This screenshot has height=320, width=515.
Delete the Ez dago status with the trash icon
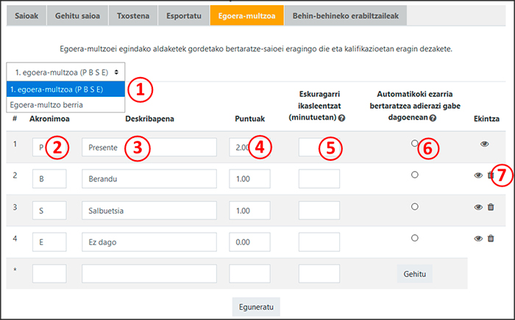[491, 239]
